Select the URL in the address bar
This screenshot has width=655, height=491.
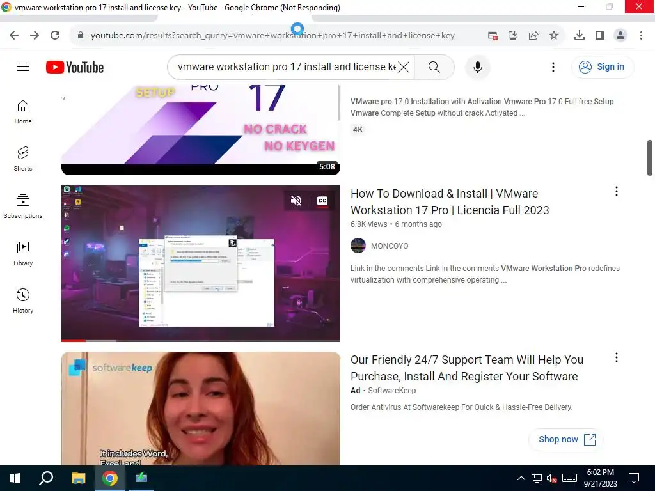(x=272, y=36)
